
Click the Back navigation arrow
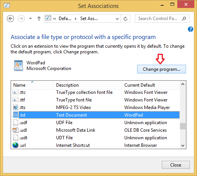(x=10, y=19)
